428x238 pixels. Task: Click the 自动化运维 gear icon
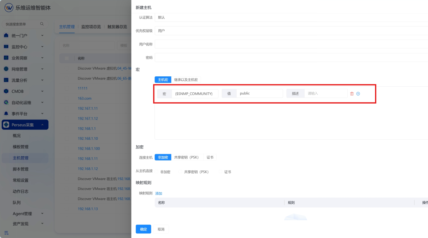6,103
